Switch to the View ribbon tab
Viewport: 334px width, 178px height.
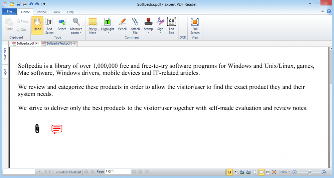[x=57, y=12]
